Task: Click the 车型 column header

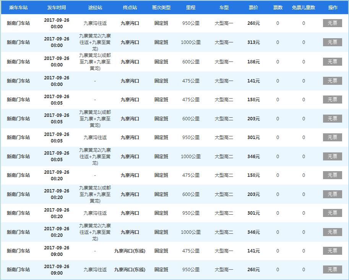Action: [224, 8]
